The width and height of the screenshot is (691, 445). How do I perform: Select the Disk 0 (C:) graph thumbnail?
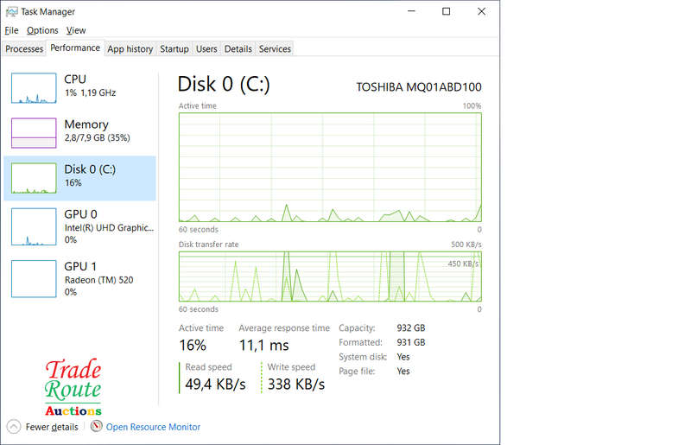point(34,178)
